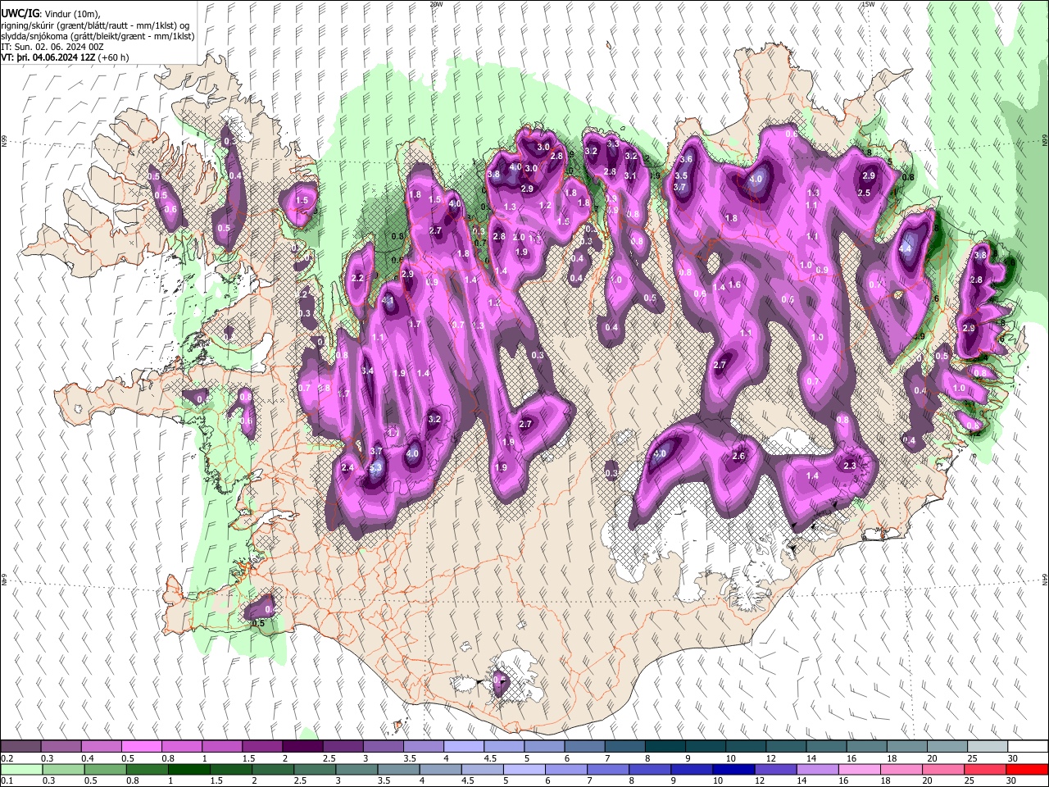Click the '2.3' value in the southeast
1049x787 pixels.
(x=850, y=466)
